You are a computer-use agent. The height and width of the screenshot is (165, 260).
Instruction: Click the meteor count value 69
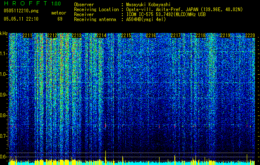tap(60, 19)
